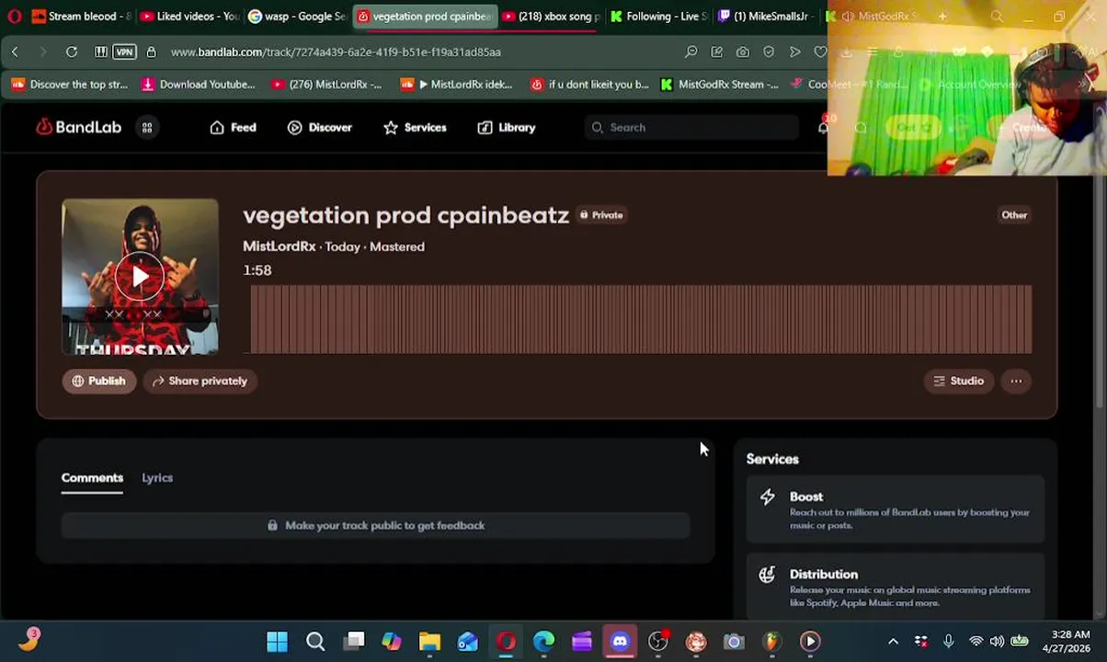Open Copilot from taskbar
The image size is (1107, 662).
click(392, 641)
